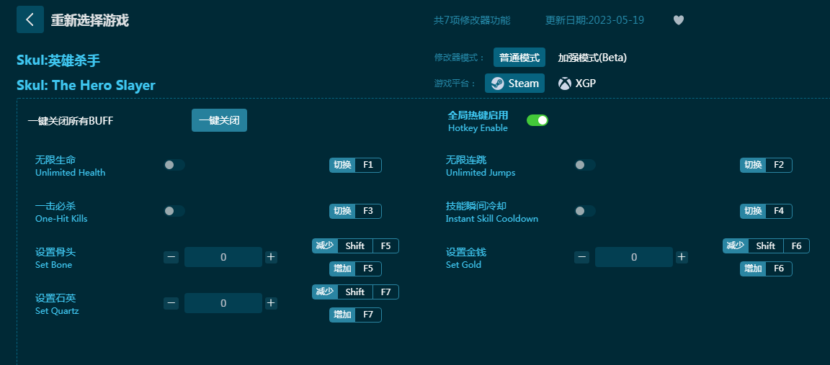Click the 共7项修改器功能 text

tap(472, 20)
